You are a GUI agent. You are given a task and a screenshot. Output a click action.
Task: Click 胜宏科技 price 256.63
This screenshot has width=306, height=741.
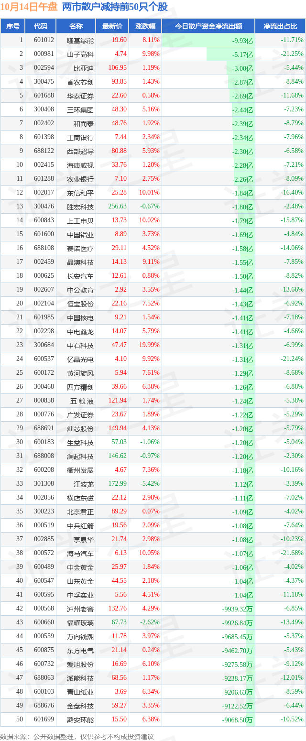118,207
